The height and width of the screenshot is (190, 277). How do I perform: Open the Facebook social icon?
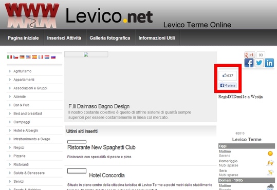(x=249, y=63)
